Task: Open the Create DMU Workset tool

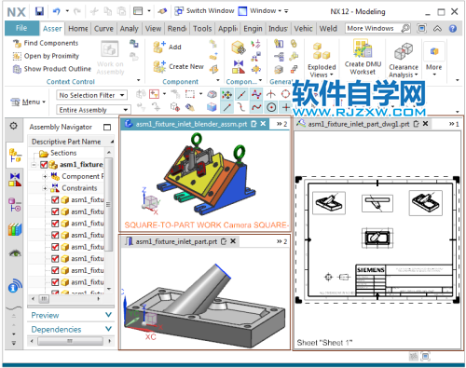Action: point(363,57)
